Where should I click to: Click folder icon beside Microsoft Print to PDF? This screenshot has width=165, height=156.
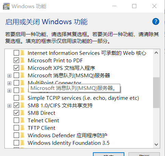tap(23, 60)
